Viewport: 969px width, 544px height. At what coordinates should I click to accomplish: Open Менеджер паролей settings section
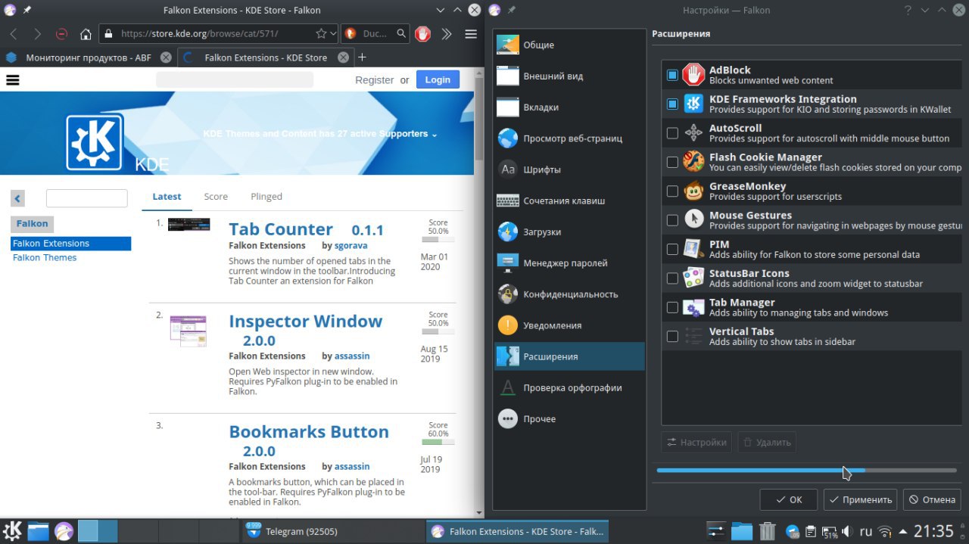pyautogui.click(x=569, y=263)
